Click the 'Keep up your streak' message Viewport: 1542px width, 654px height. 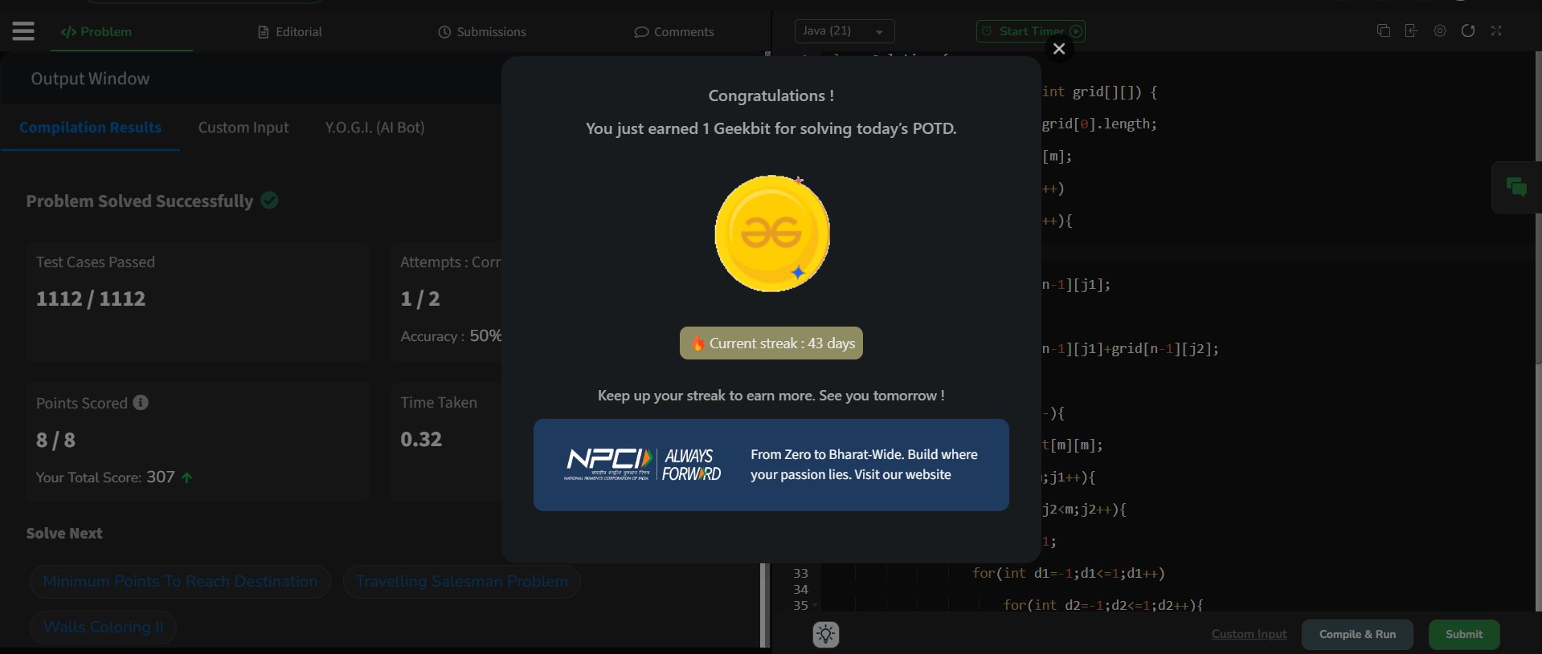point(771,396)
